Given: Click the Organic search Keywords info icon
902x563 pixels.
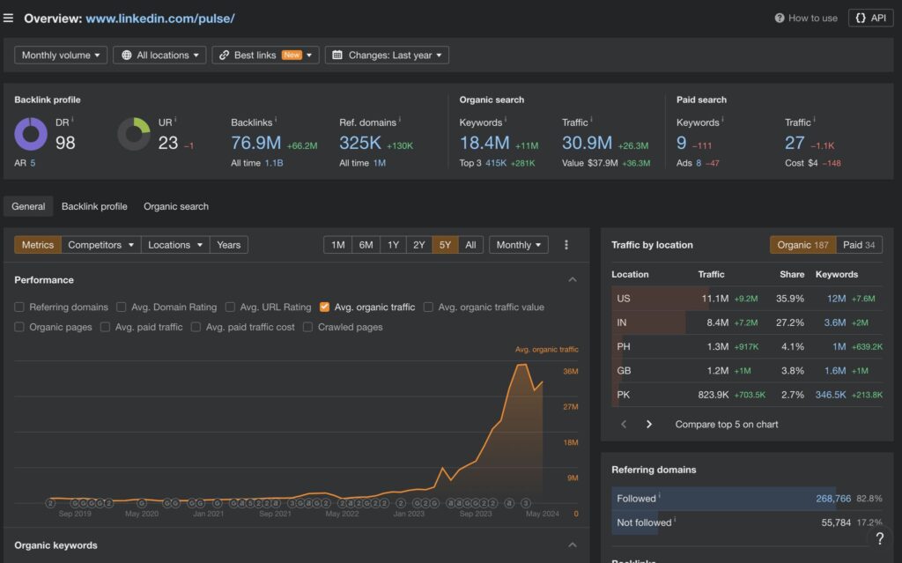Looking at the screenshot, I should pyautogui.click(x=506, y=120).
